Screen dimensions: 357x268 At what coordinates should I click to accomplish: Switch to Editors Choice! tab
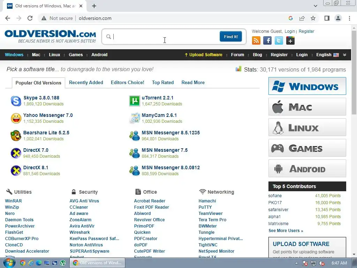pyautogui.click(x=128, y=82)
